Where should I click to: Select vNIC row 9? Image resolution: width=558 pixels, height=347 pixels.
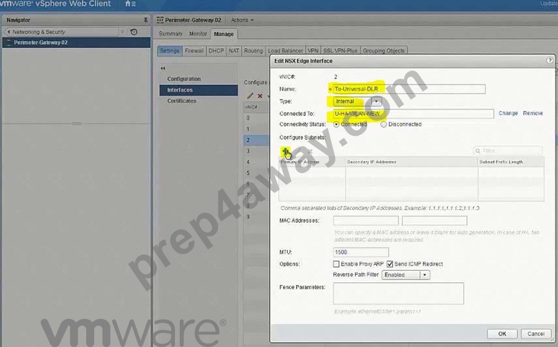click(256, 217)
